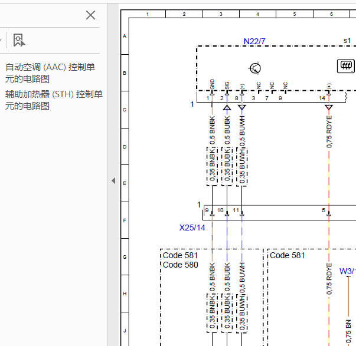The image size is (356, 346).
Task: Open the bookmark options dropdown arrow
Action: (1, 40)
